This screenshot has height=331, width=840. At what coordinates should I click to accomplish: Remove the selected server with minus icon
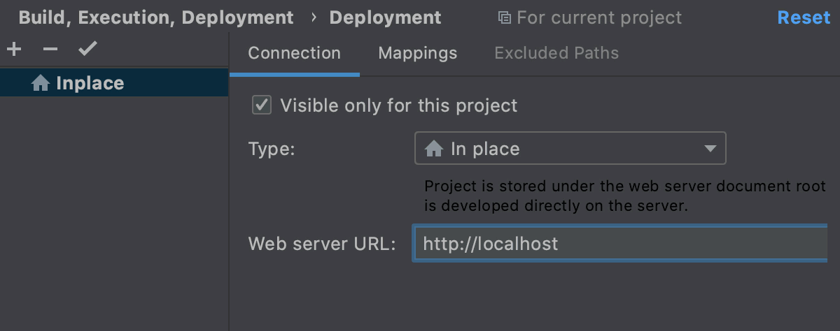(50, 50)
